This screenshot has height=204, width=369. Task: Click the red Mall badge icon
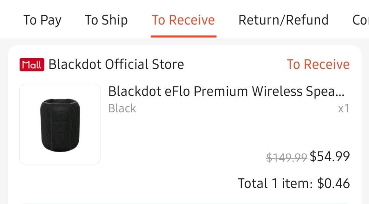point(32,65)
